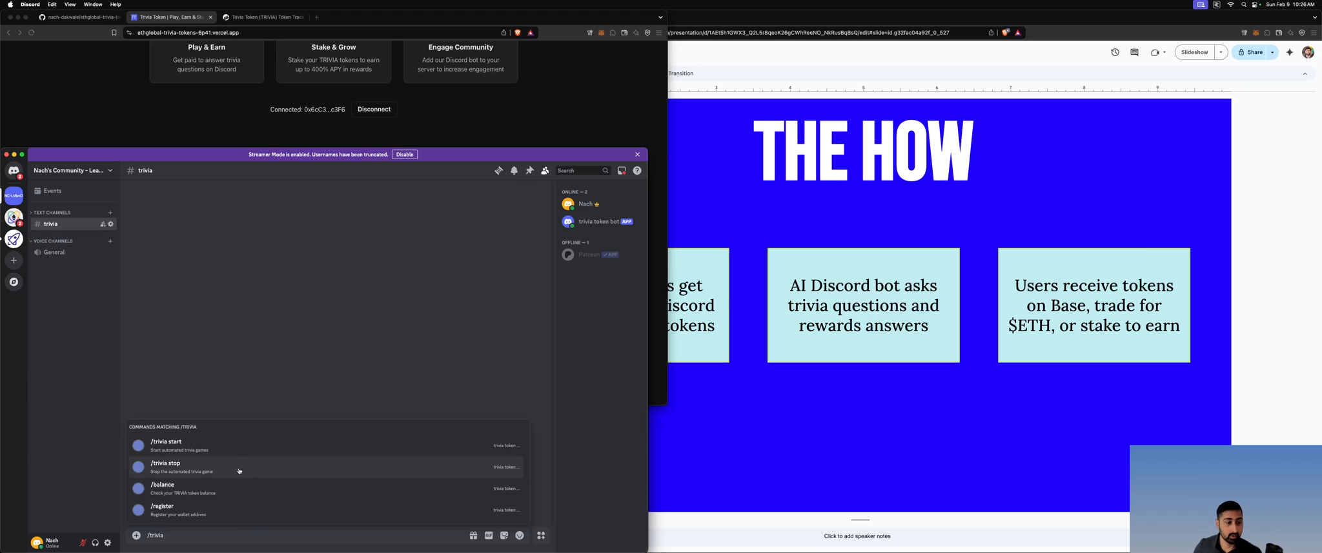The width and height of the screenshot is (1322, 553).
Task: Open Brave Shields in left browser
Action: (x=518, y=33)
